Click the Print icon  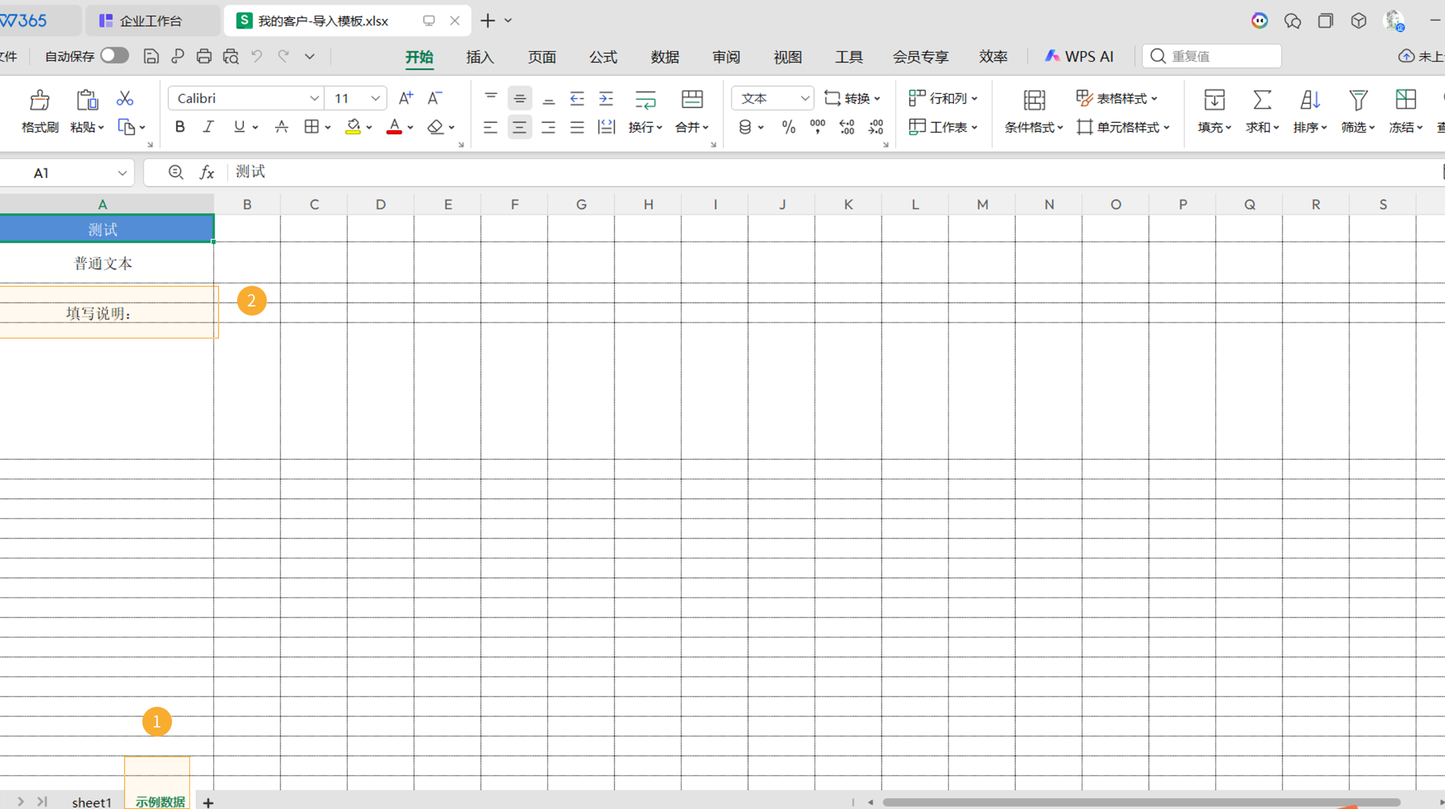[204, 56]
